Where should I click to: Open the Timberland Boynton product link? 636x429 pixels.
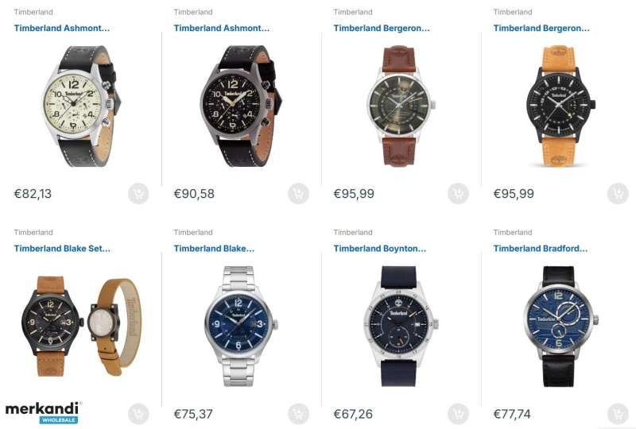[x=380, y=248]
